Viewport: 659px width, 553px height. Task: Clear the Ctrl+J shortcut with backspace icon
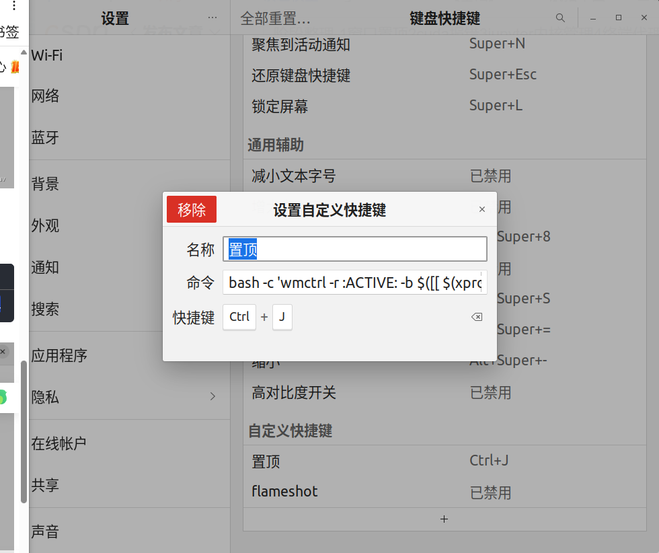[x=477, y=317]
